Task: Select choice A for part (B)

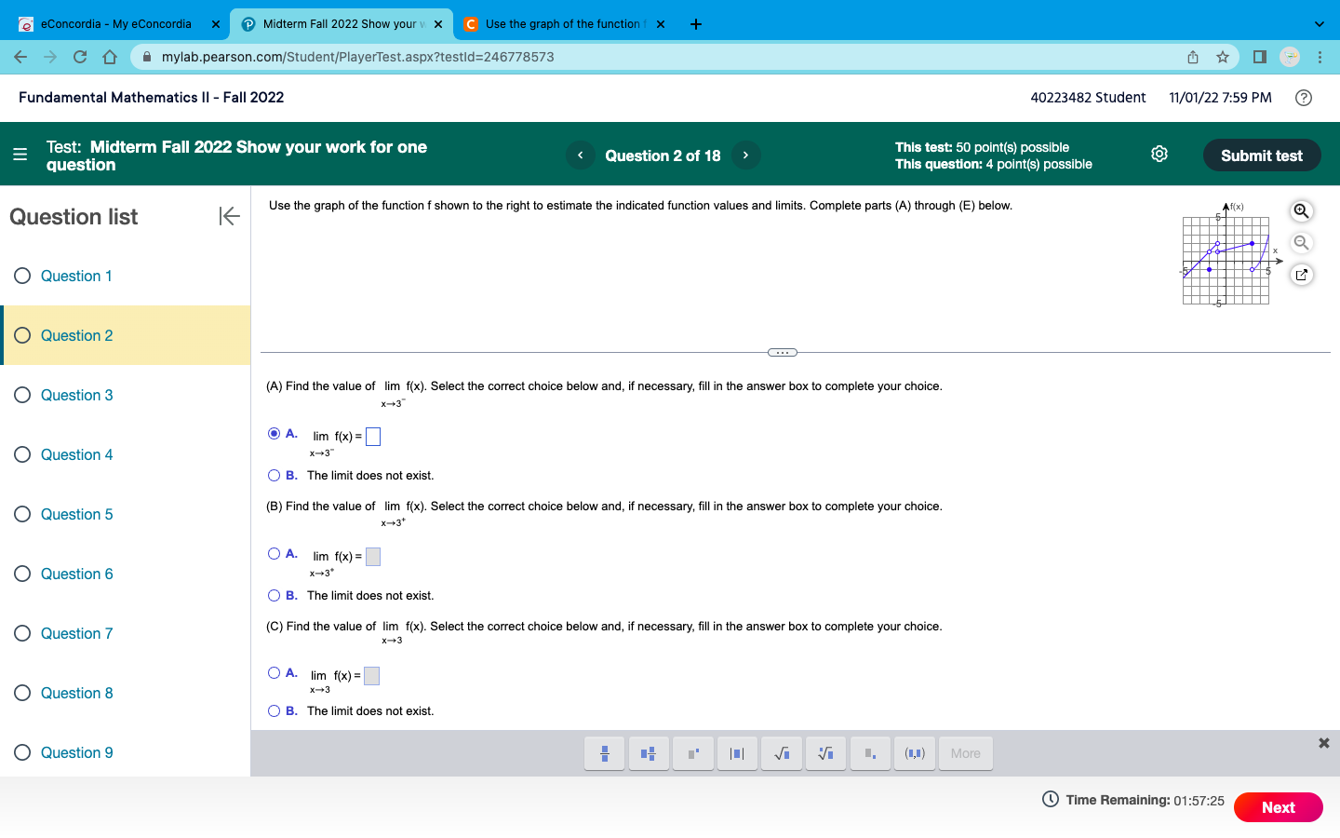Action: coord(274,553)
